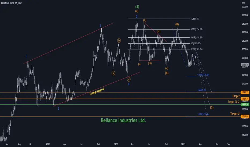Click 2800.00 on the price axis

pos(245,24)
